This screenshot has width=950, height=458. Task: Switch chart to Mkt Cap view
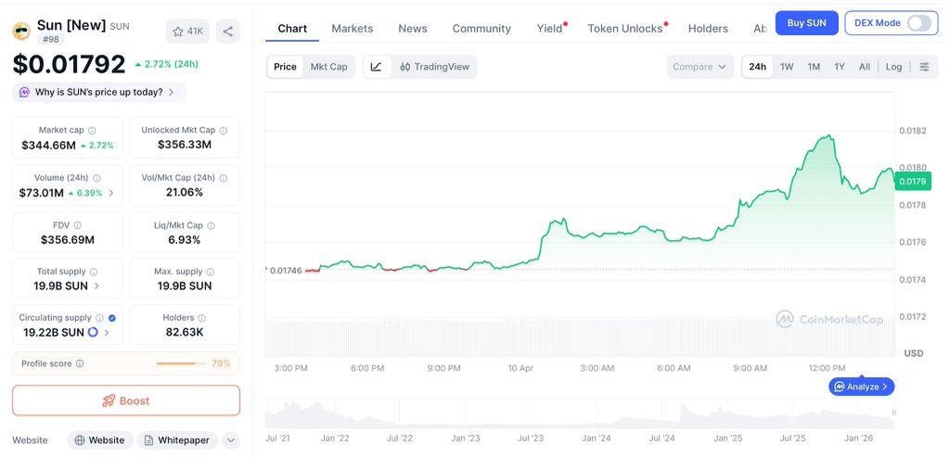click(328, 67)
